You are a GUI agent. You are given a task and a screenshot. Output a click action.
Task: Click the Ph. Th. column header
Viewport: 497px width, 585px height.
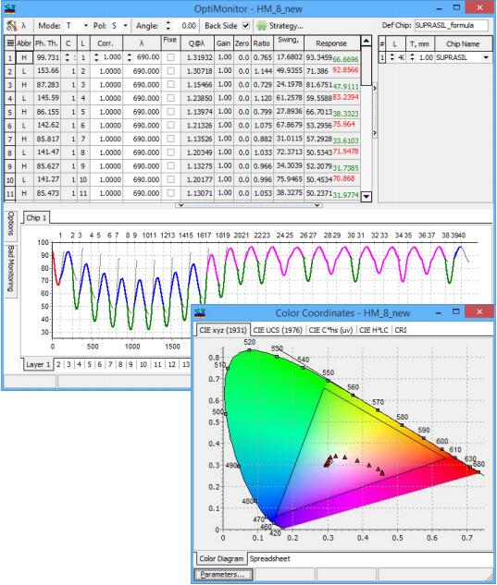click(x=46, y=43)
